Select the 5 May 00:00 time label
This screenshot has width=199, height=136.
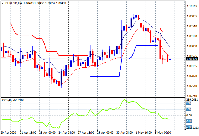[163, 133]
